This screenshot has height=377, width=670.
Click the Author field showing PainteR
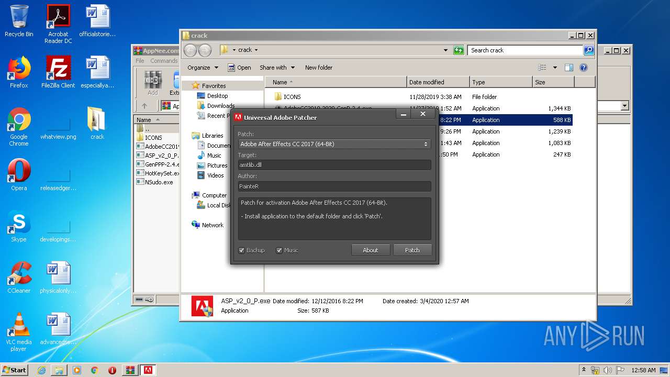click(334, 186)
